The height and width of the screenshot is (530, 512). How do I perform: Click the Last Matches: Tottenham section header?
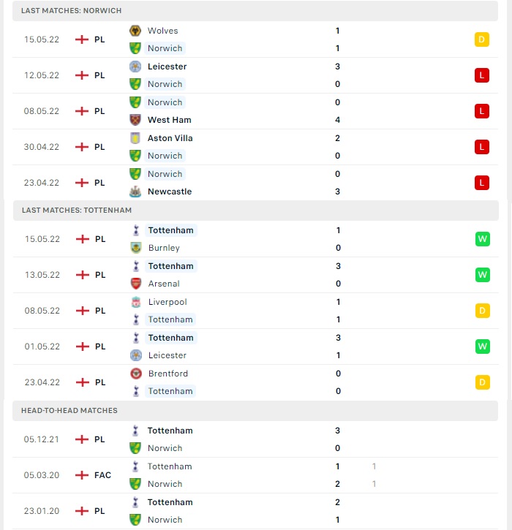point(256,211)
